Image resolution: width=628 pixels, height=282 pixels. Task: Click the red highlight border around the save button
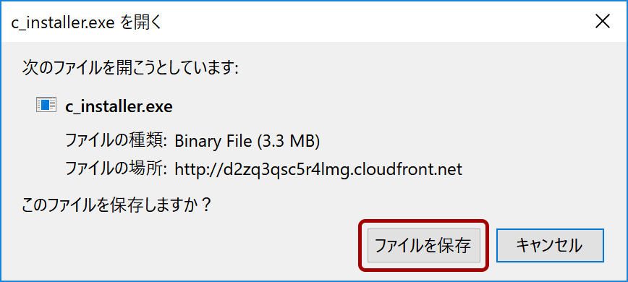click(424, 221)
